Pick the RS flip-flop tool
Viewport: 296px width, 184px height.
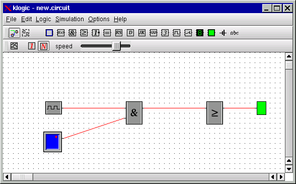click(x=119, y=33)
